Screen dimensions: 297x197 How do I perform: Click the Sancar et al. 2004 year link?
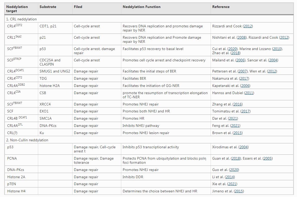tap(273, 60)
